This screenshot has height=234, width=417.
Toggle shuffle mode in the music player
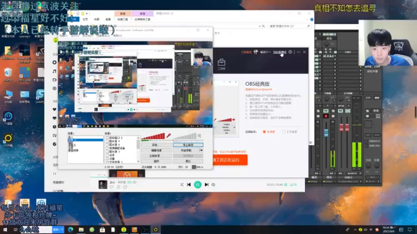[x=181, y=185]
